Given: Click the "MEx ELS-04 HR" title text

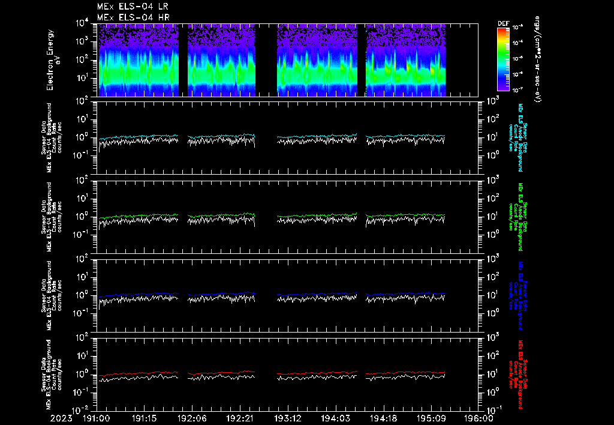Looking at the screenshot, I should pos(133,17).
